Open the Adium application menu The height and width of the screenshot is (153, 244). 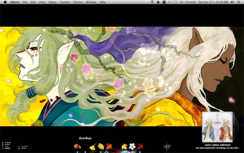pyautogui.click(x=15, y=2)
